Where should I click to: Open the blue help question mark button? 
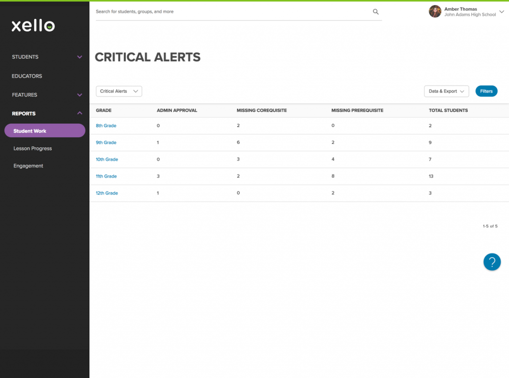click(492, 262)
